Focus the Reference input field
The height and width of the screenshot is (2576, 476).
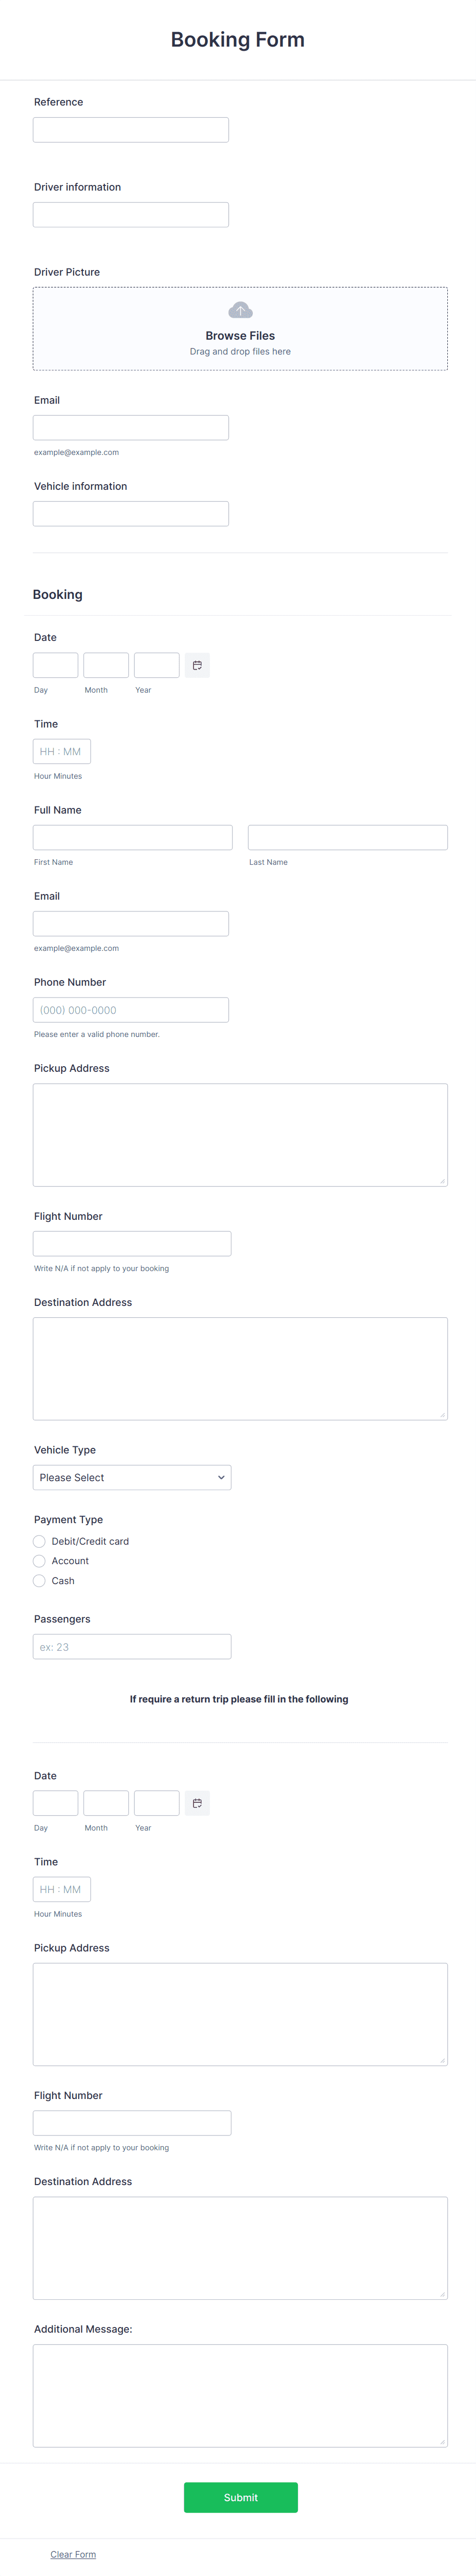pyautogui.click(x=131, y=129)
